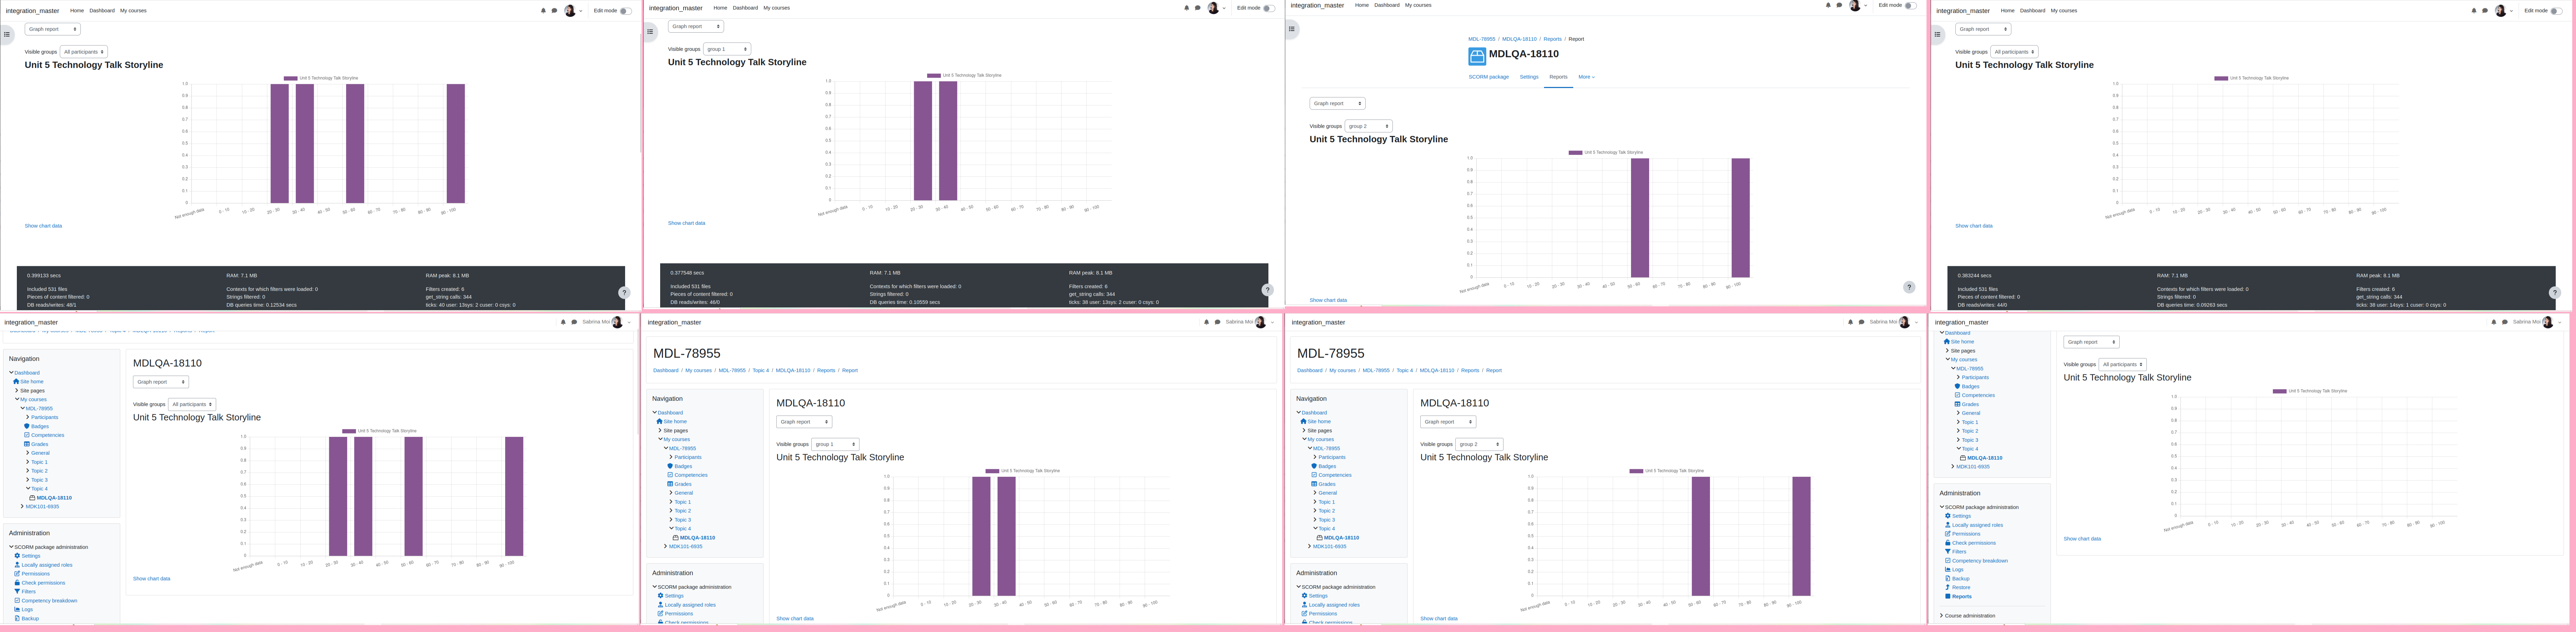Open My courses in the top menu of the group 2 tabs page
Image resolution: width=2576 pixels, height=632 pixels.
pyautogui.click(x=1418, y=5)
